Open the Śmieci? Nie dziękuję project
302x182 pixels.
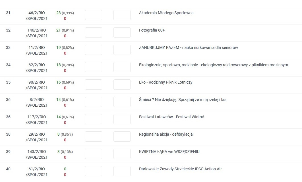(183, 100)
